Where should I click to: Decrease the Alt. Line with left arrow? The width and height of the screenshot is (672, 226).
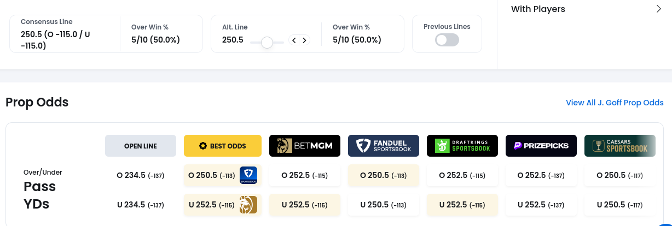click(294, 40)
